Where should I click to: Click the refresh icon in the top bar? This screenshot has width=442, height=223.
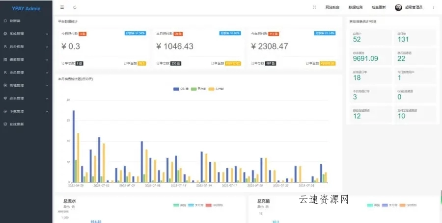(x=75, y=7)
